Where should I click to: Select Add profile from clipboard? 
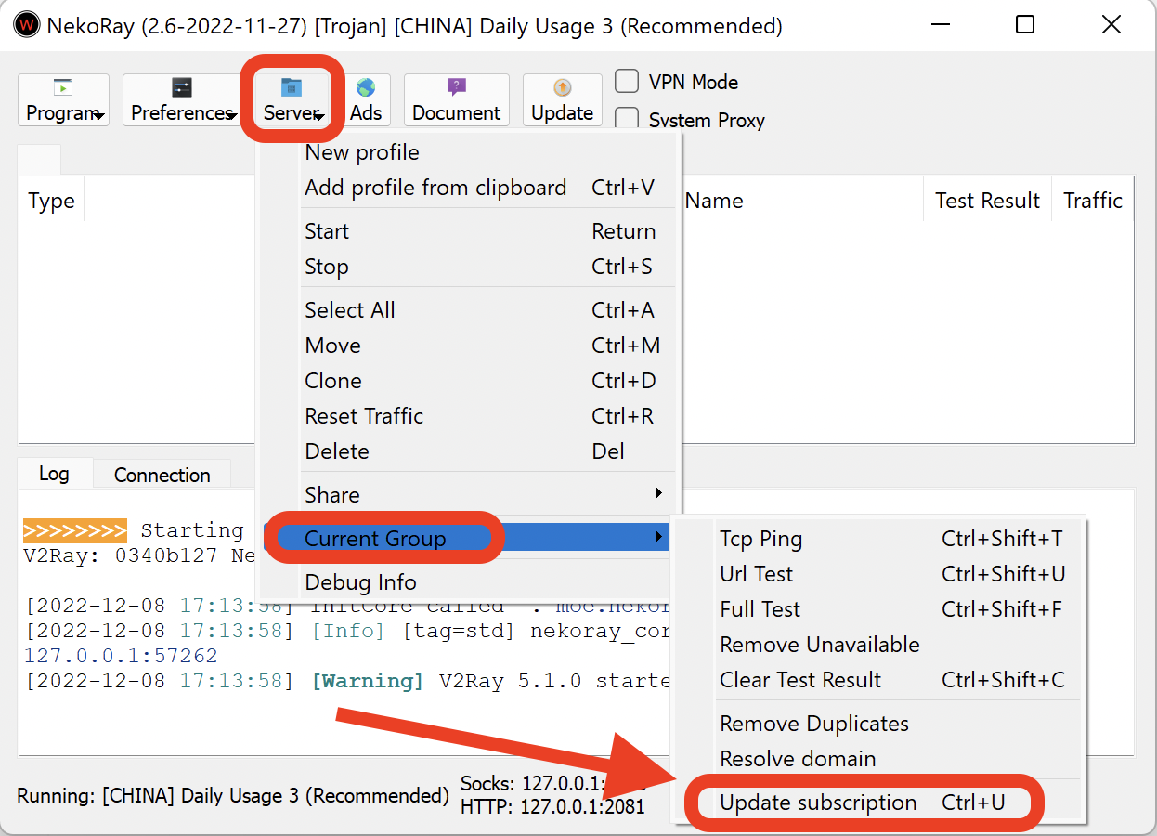(436, 188)
